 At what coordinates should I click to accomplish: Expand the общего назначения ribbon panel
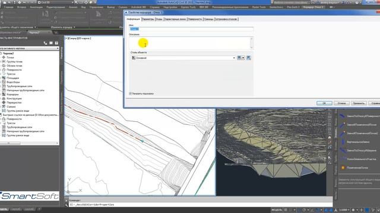[x=18, y=27]
